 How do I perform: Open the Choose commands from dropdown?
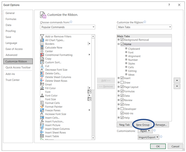tap(68, 27)
